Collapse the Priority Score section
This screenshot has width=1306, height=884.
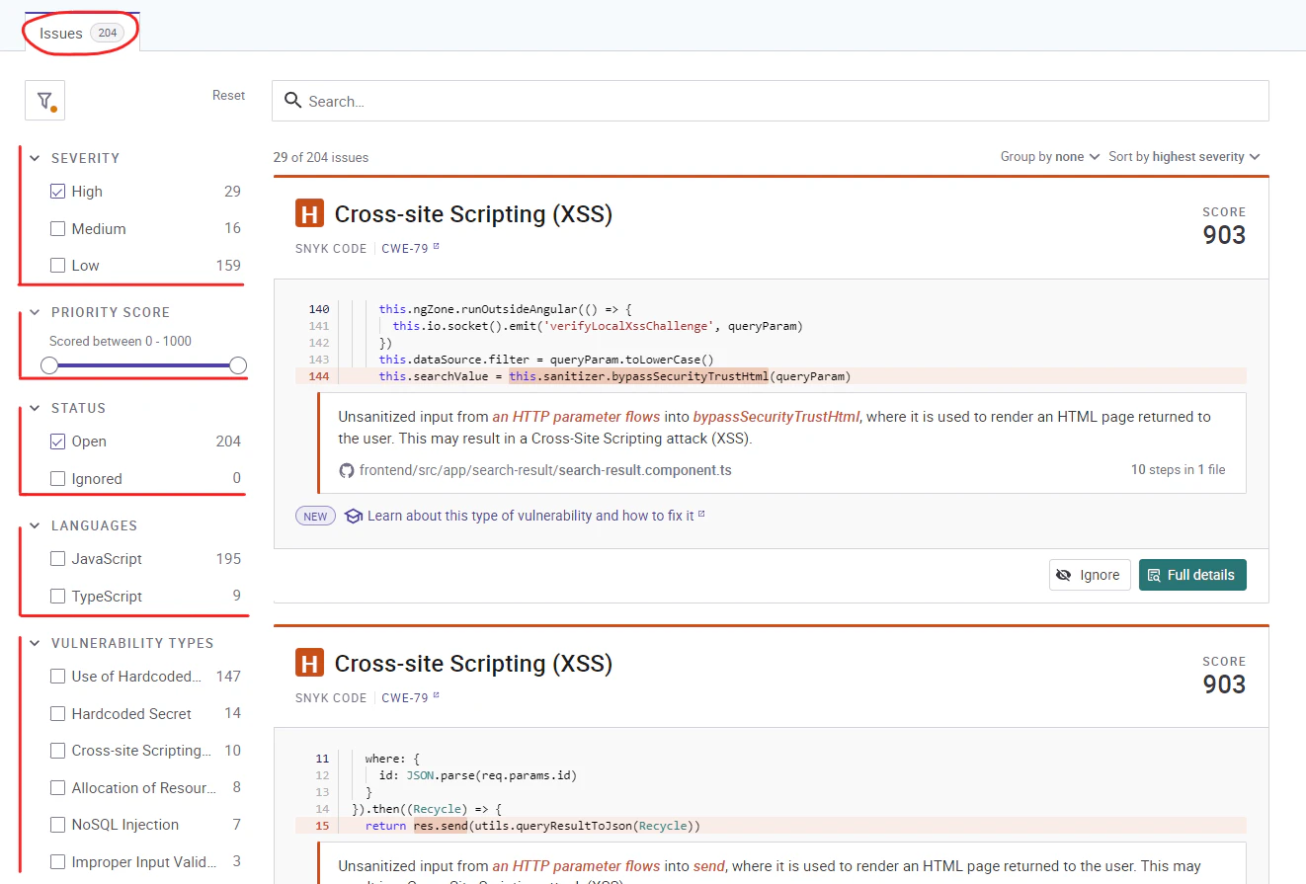(35, 312)
